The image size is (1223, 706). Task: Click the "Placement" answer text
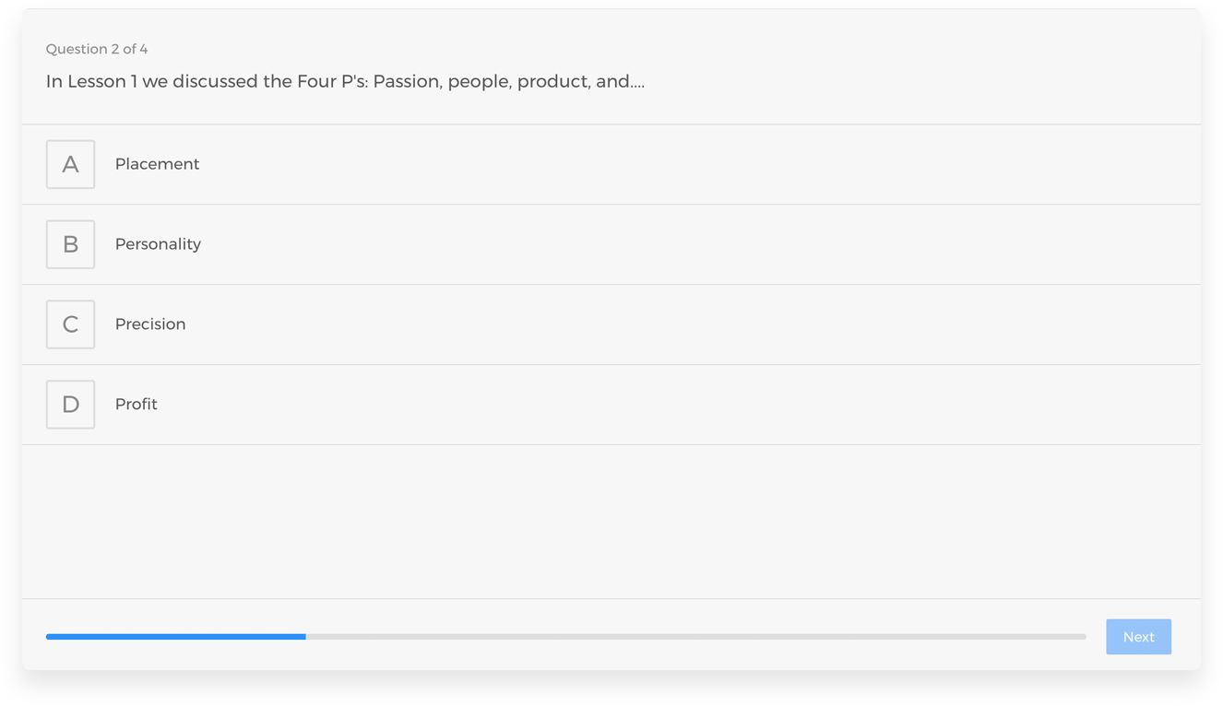point(157,164)
